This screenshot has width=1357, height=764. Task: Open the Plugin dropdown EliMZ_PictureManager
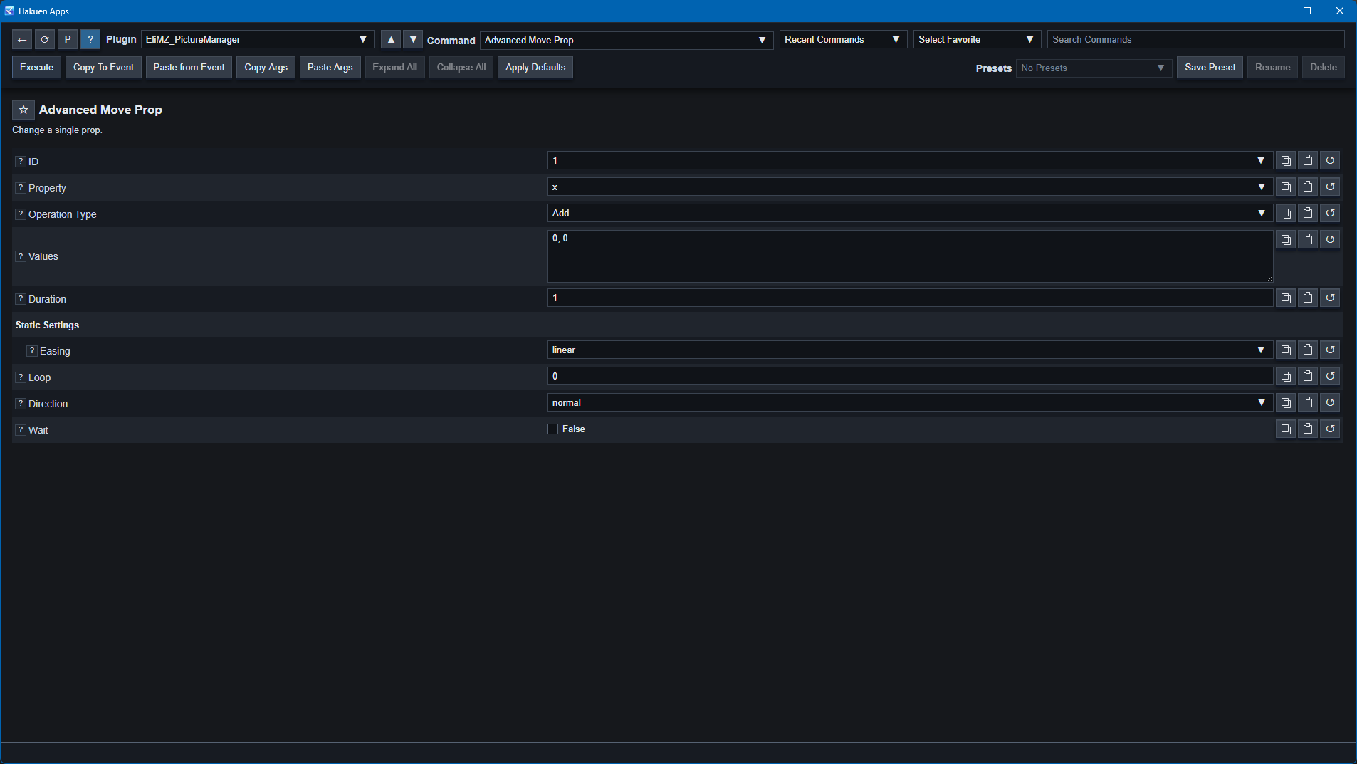tap(258, 40)
